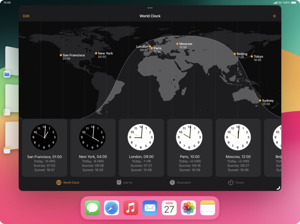Tap the plus icon to add a city
300x224 pixels.
click(274, 16)
